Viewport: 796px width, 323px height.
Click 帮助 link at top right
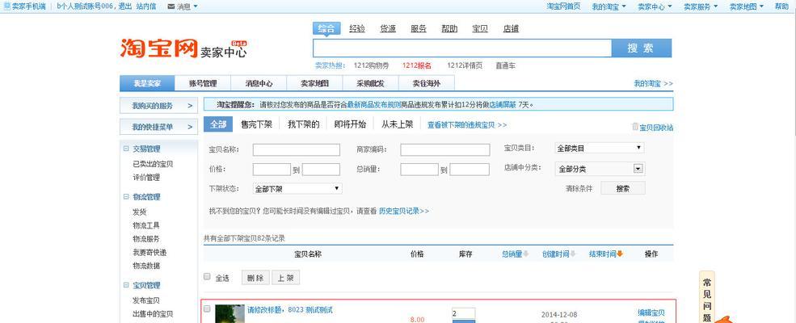click(781, 6)
